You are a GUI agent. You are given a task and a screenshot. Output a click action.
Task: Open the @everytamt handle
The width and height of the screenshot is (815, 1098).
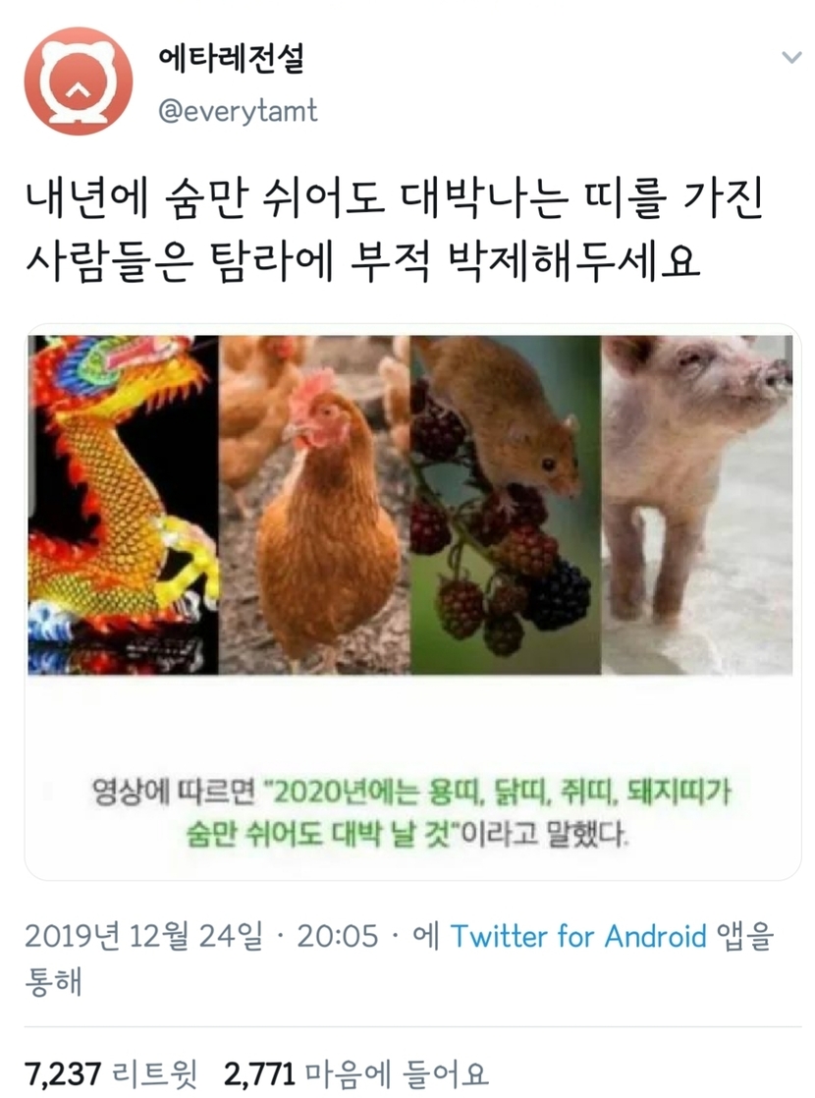tap(238, 111)
